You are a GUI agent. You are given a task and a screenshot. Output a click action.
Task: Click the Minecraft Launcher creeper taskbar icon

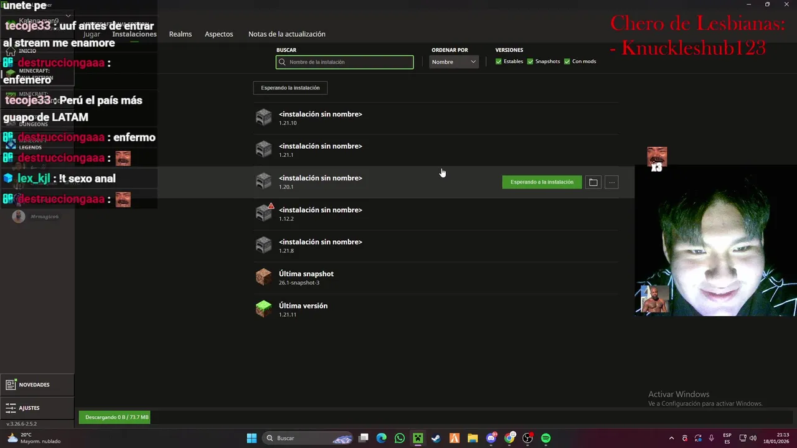pyautogui.click(x=418, y=438)
